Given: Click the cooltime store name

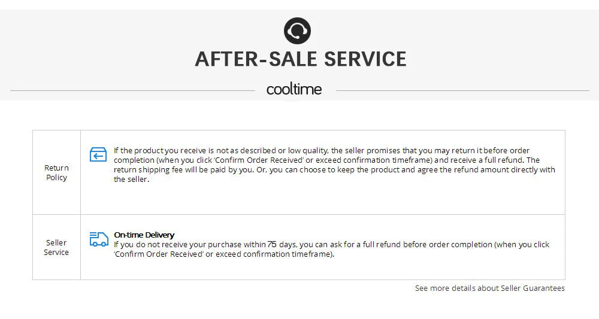Looking at the screenshot, I should pos(294,90).
